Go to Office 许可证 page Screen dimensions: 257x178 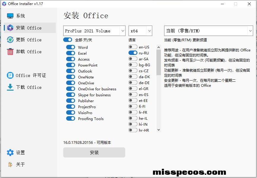[x=30, y=75]
